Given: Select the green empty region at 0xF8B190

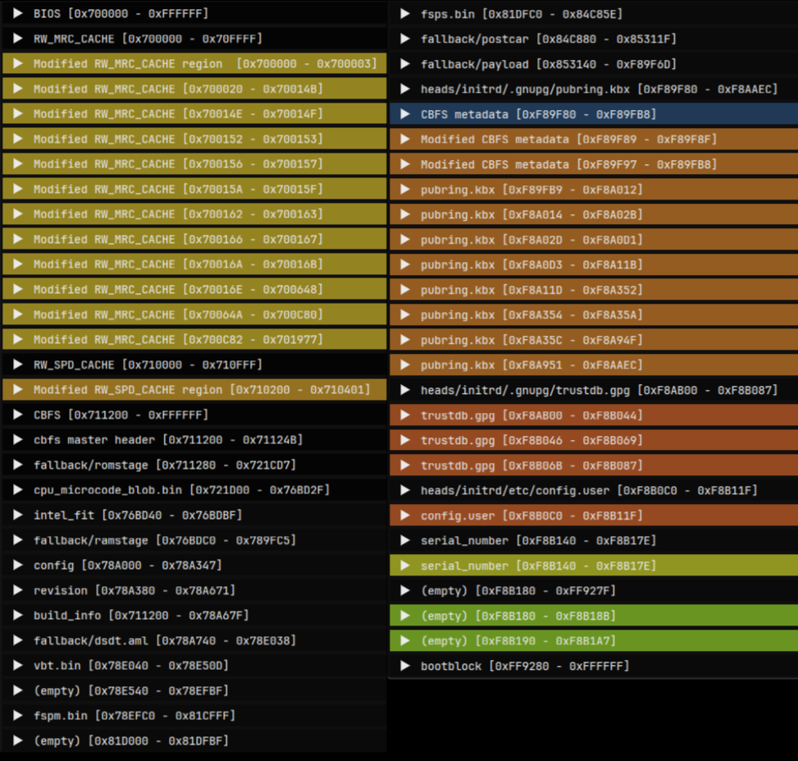Looking at the screenshot, I should tap(508, 640).
